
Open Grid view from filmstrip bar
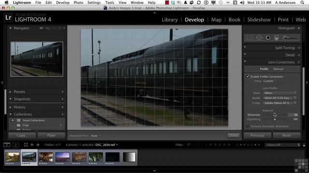click(26, 145)
